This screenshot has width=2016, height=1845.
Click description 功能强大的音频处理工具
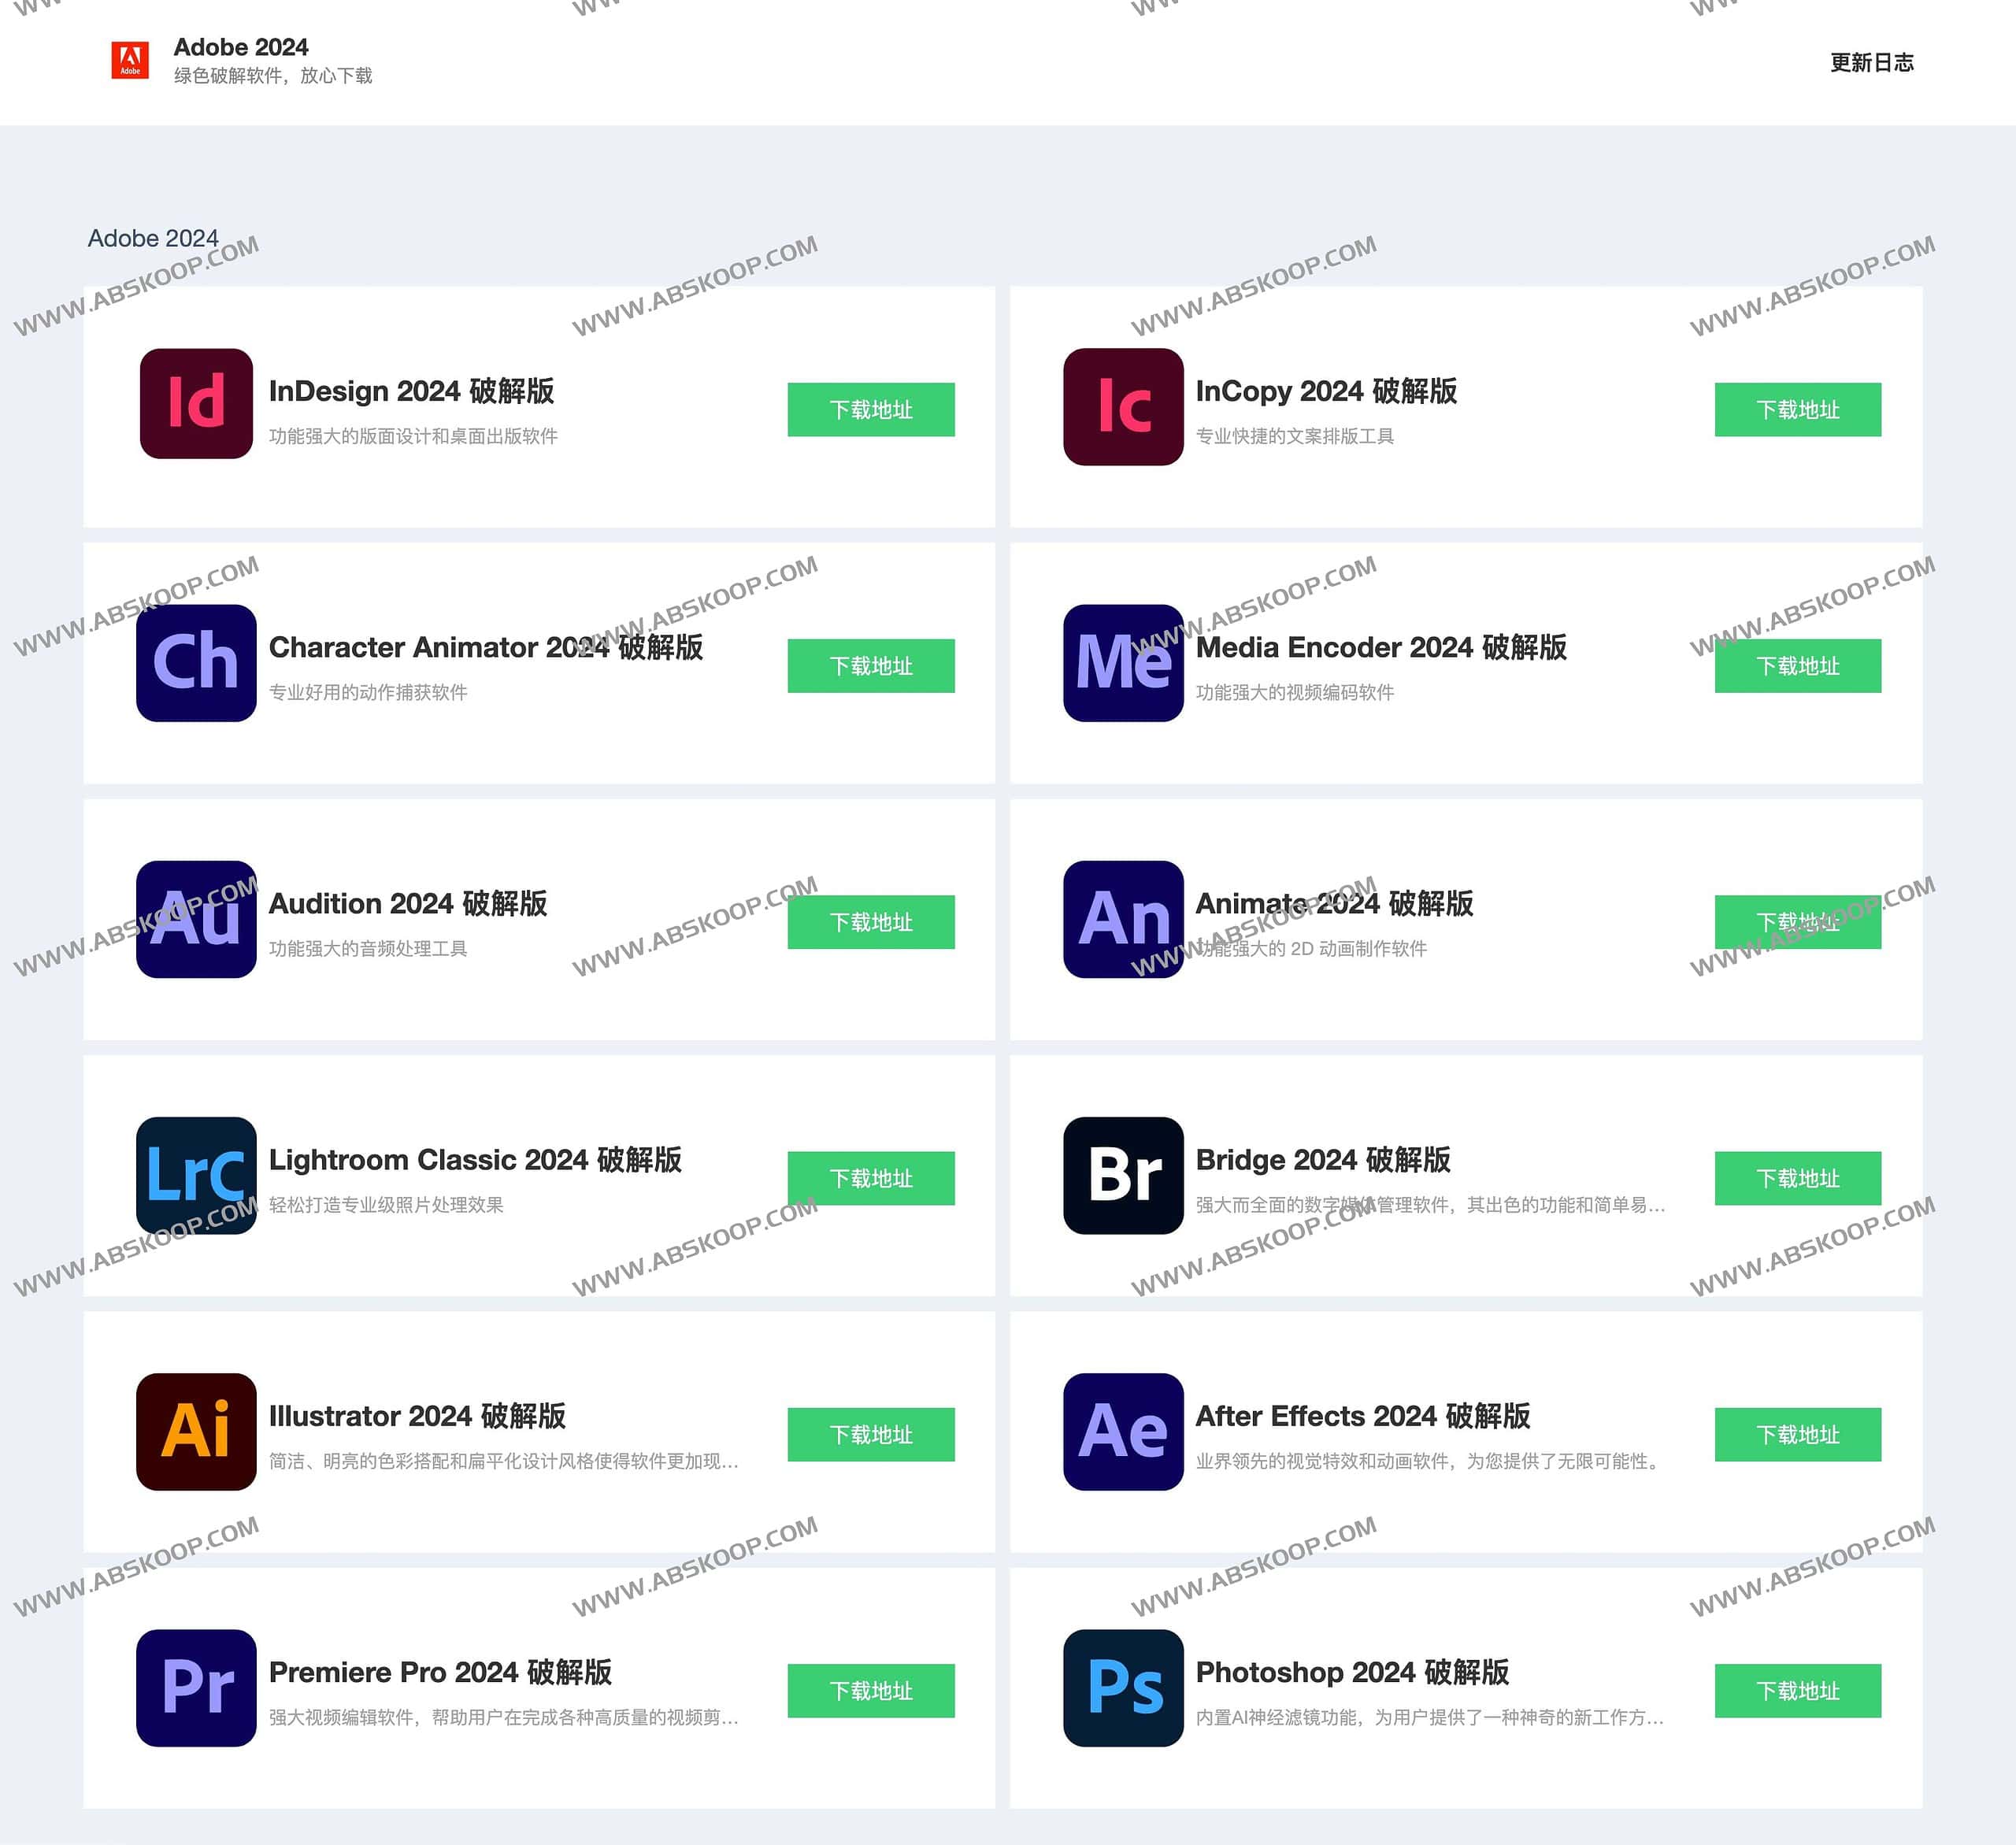point(367,948)
